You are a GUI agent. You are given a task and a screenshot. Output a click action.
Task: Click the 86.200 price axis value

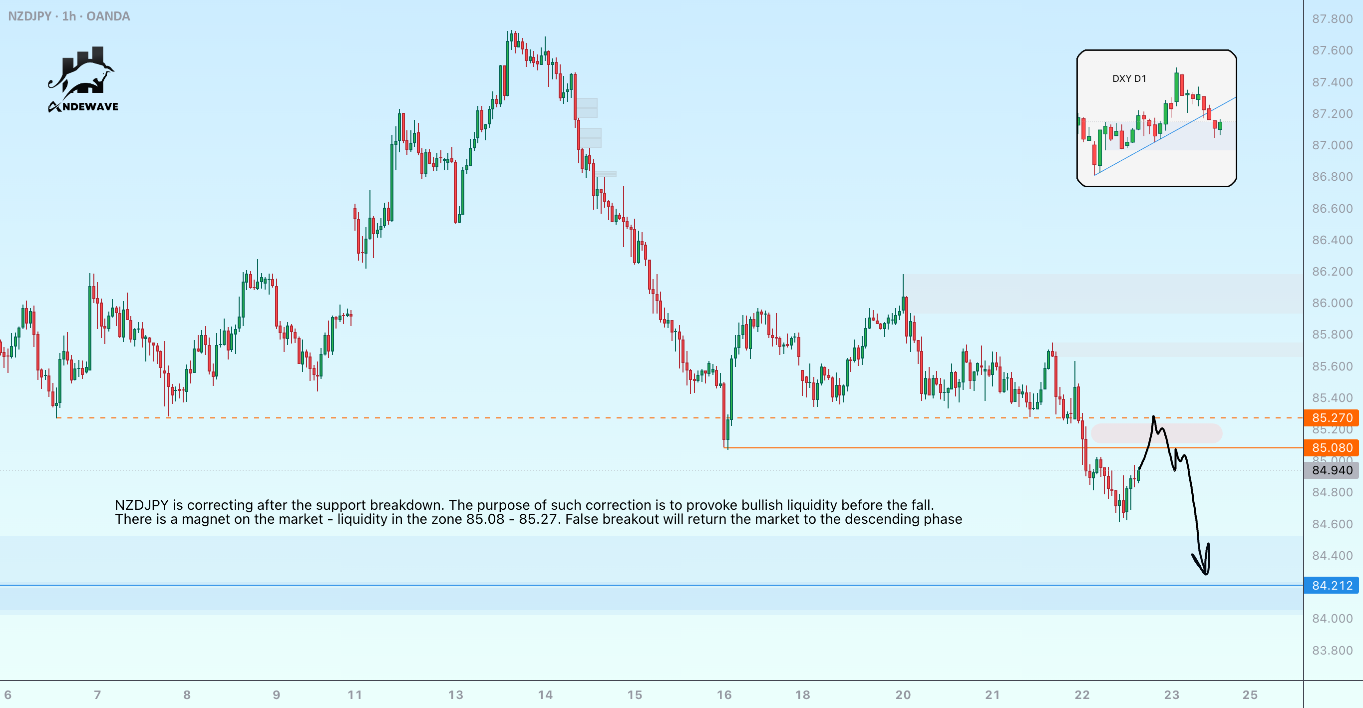(x=1332, y=272)
